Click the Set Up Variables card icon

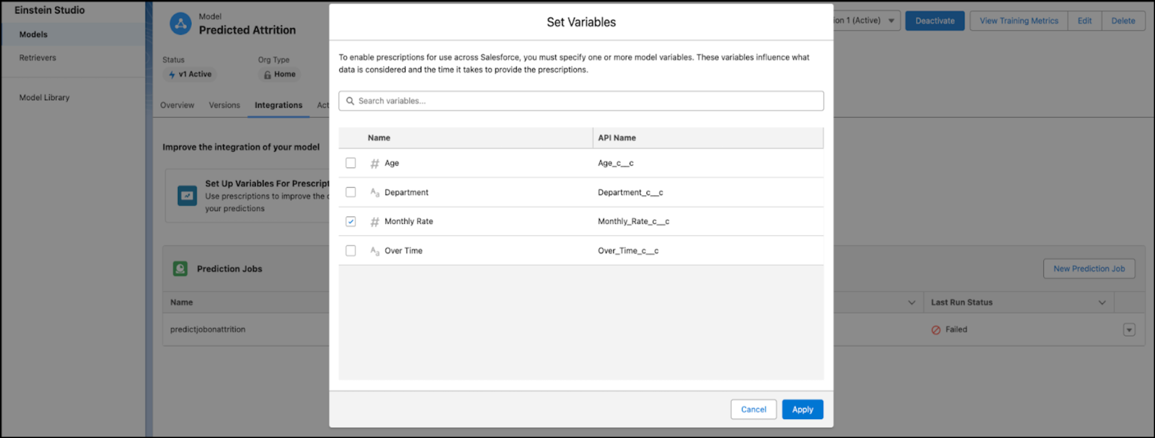(x=187, y=195)
